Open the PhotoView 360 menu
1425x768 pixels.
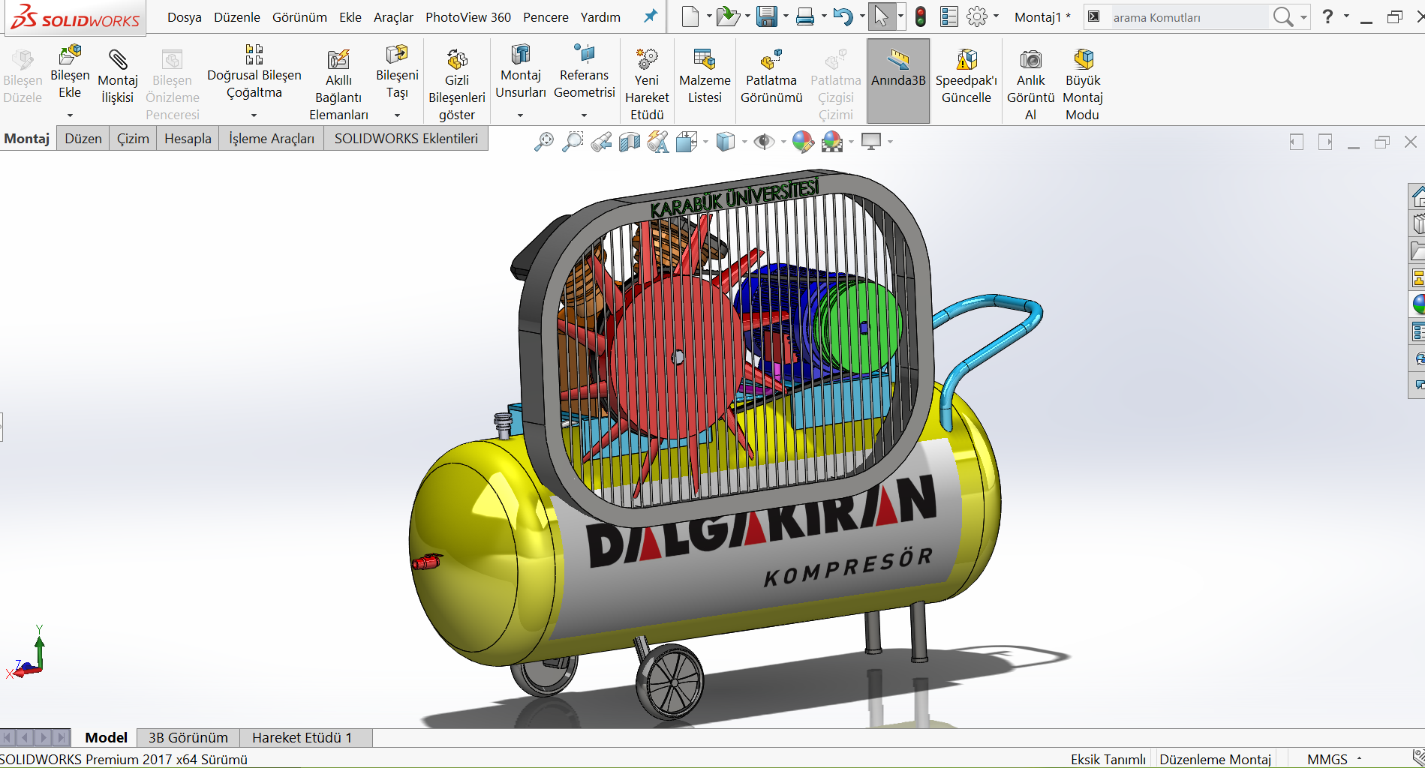pos(468,17)
